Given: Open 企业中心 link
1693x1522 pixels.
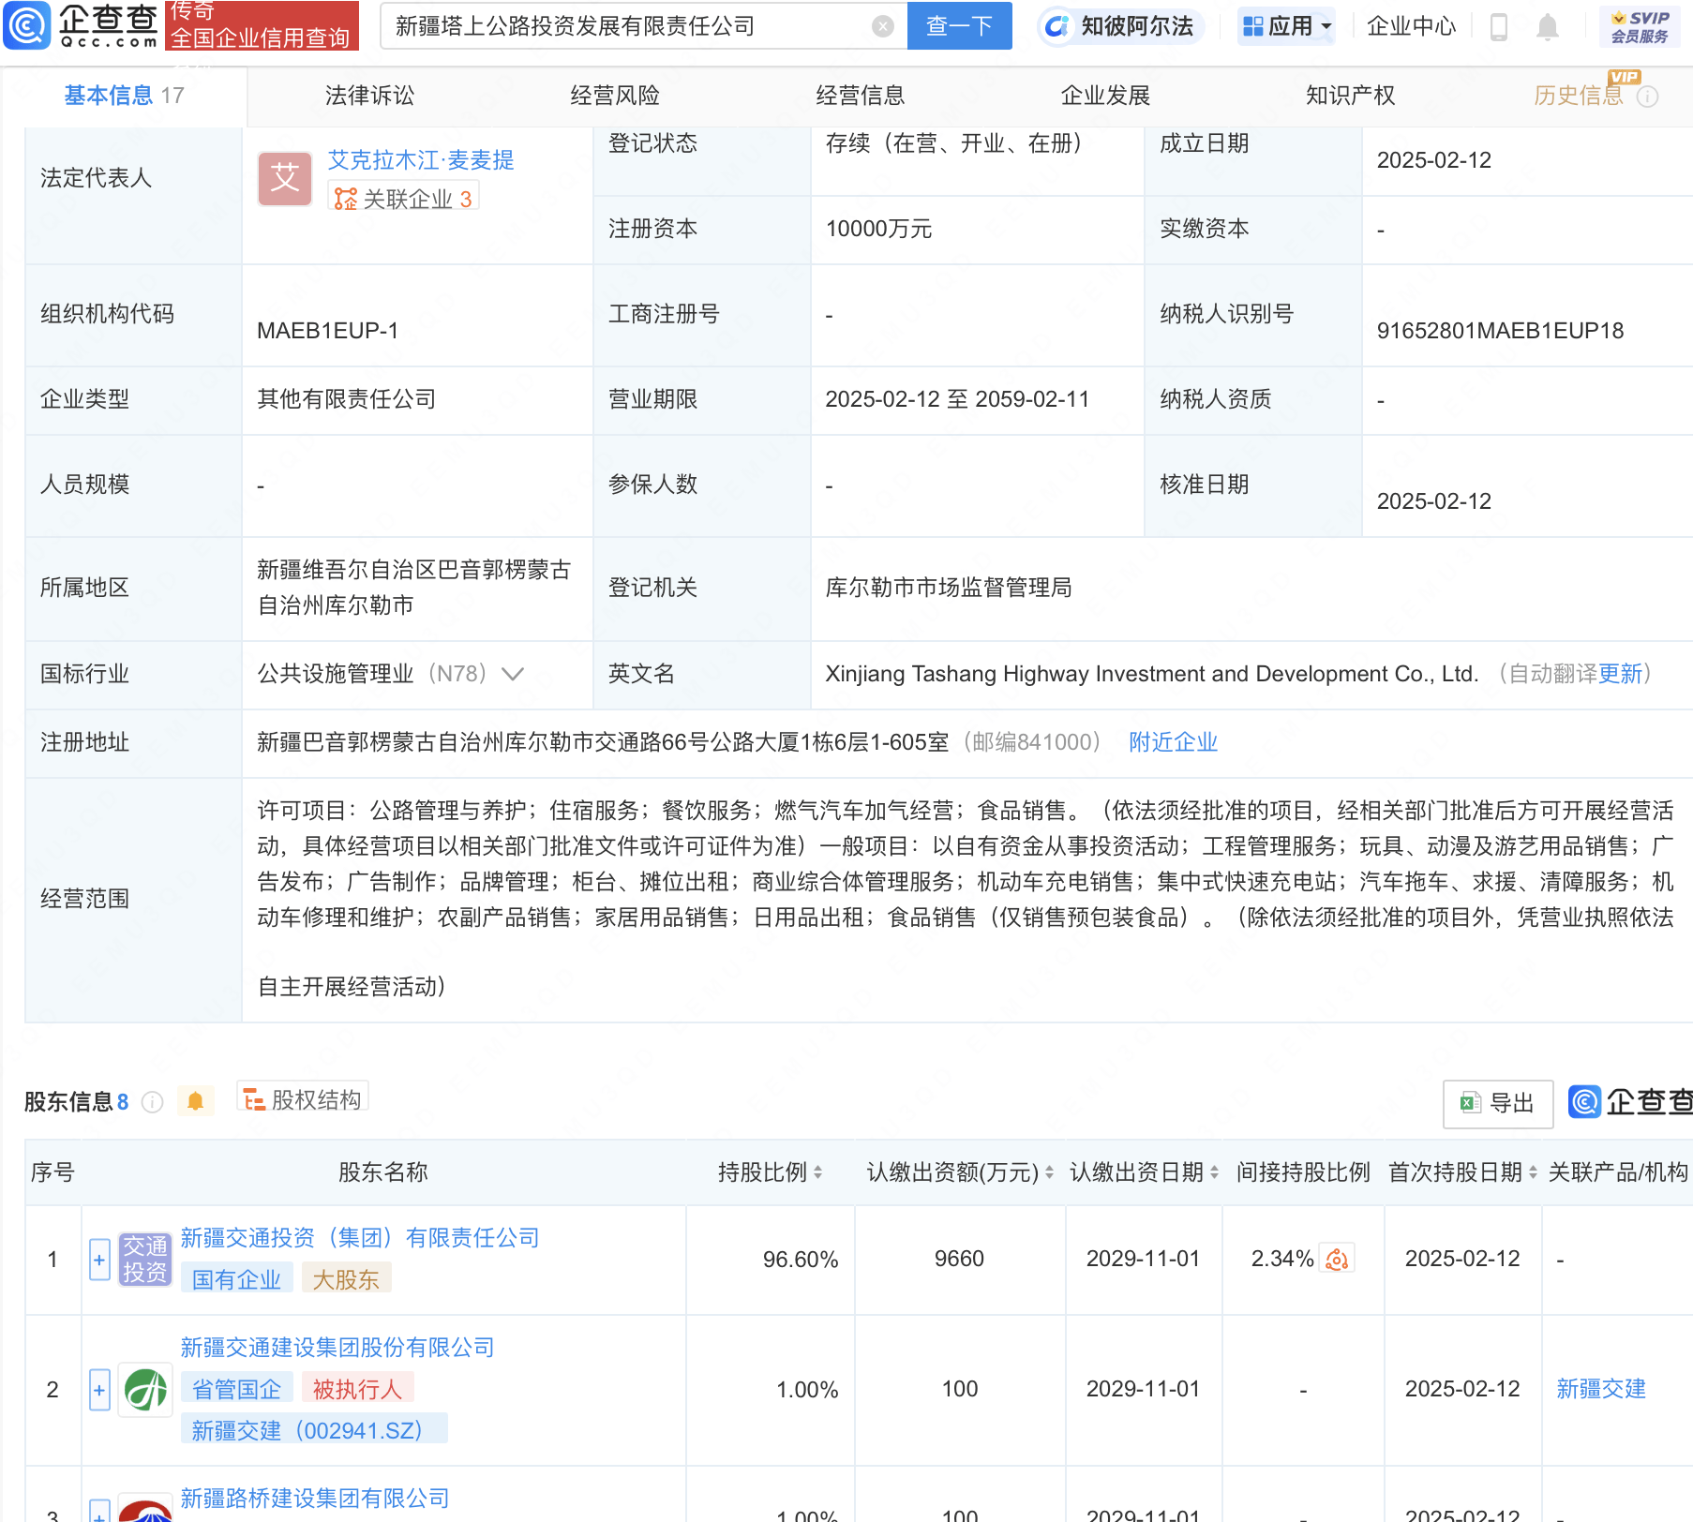Looking at the screenshot, I should (1411, 26).
